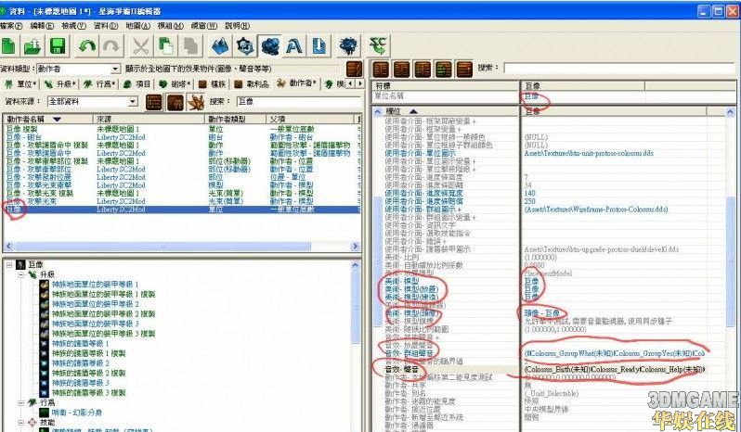
Task: Switch to the 戰利品 tab
Action: click(253, 84)
